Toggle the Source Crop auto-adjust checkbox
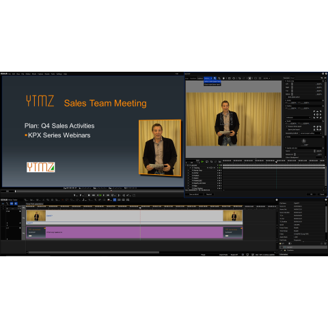 (287, 97)
